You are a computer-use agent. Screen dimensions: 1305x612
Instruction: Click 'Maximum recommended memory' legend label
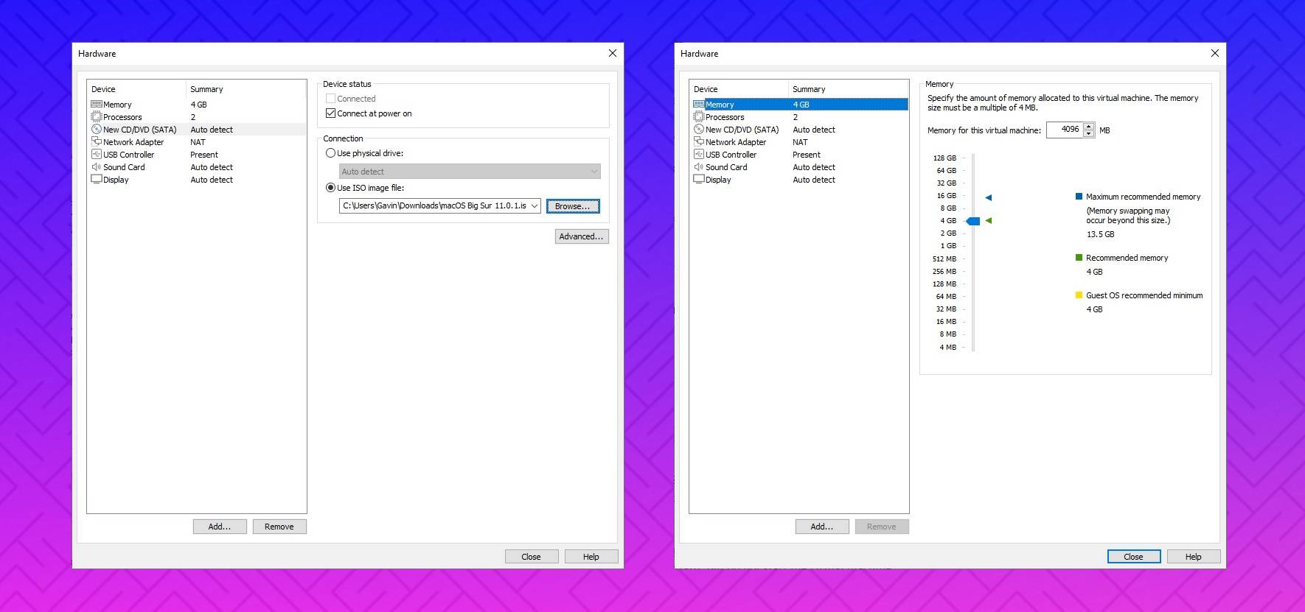pos(1144,197)
